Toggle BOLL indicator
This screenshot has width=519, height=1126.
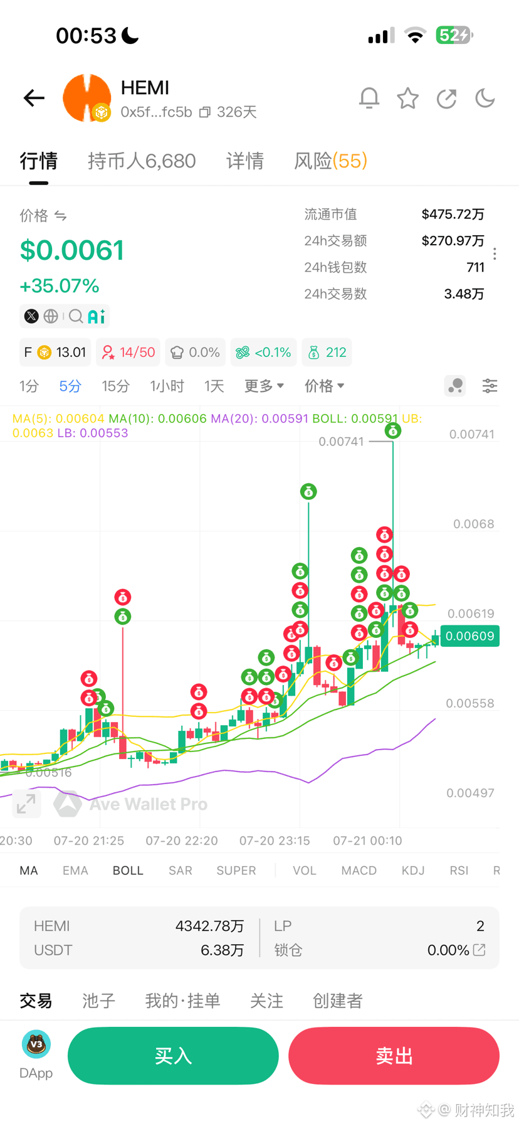tap(128, 871)
